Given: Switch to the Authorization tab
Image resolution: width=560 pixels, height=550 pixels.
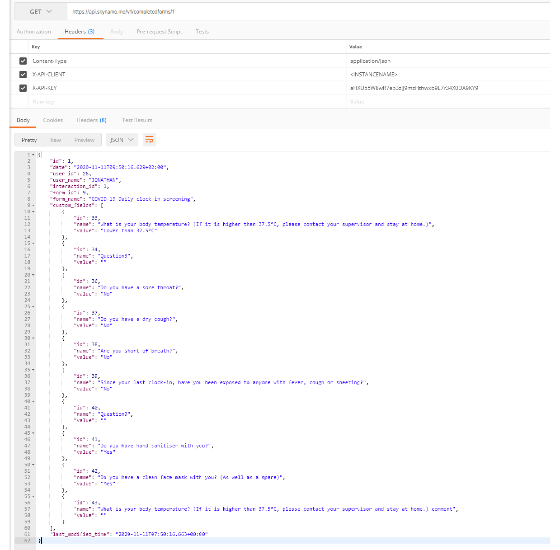Looking at the screenshot, I should [x=34, y=32].
